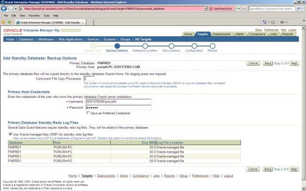Viewport: 306px width, 191px height.
Task: Click the top Back button
Action: click(x=267, y=63)
